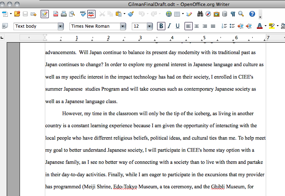Viewport: 285px width, 196px height.
Task: Toggle AutoSpellcheck
Action: point(91,14)
